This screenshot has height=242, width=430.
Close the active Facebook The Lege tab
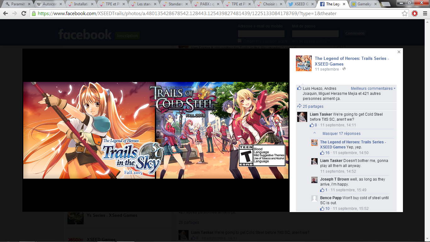(x=344, y=4)
